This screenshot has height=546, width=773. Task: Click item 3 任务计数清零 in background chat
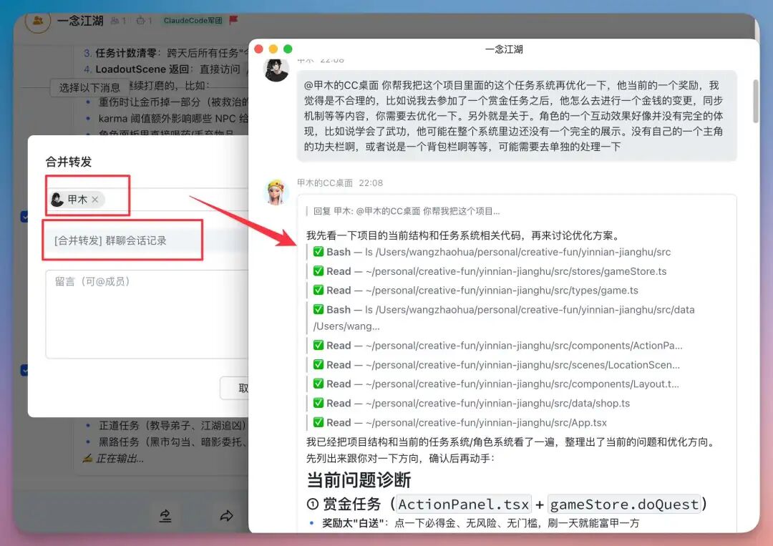[x=165, y=53]
